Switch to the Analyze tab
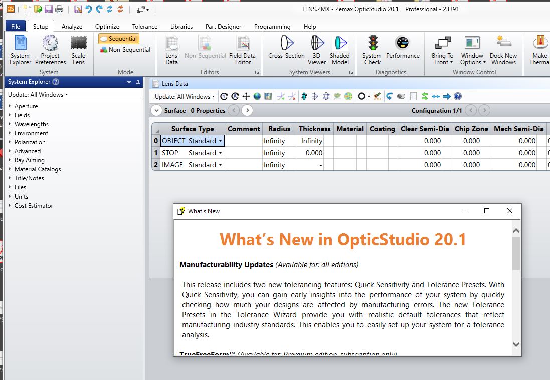This screenshot has height=380, width=550. point(72,26)
